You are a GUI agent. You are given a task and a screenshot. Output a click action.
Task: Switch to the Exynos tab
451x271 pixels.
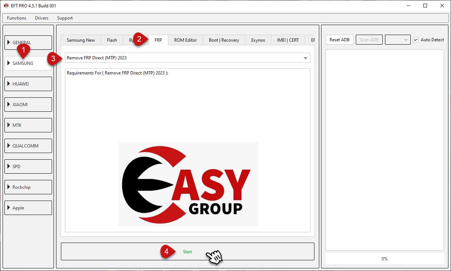coord(258,40)
